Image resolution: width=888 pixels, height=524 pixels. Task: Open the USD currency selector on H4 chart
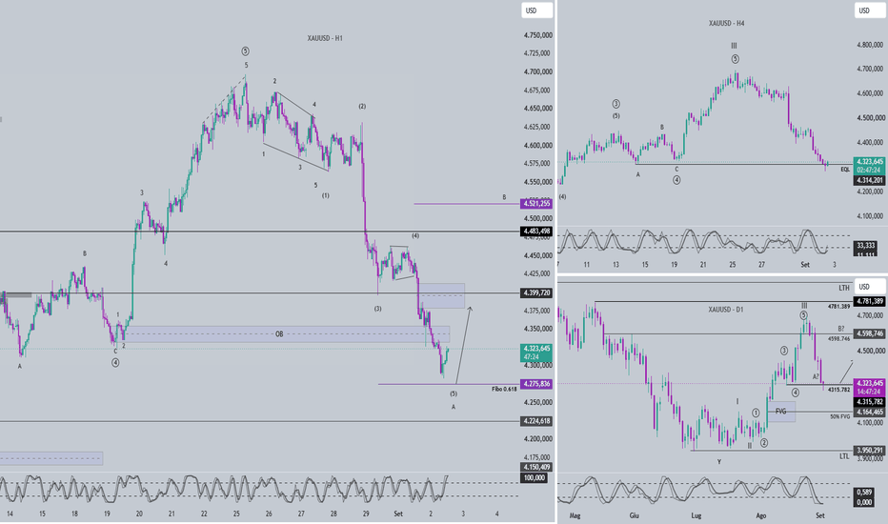point(869,10)
